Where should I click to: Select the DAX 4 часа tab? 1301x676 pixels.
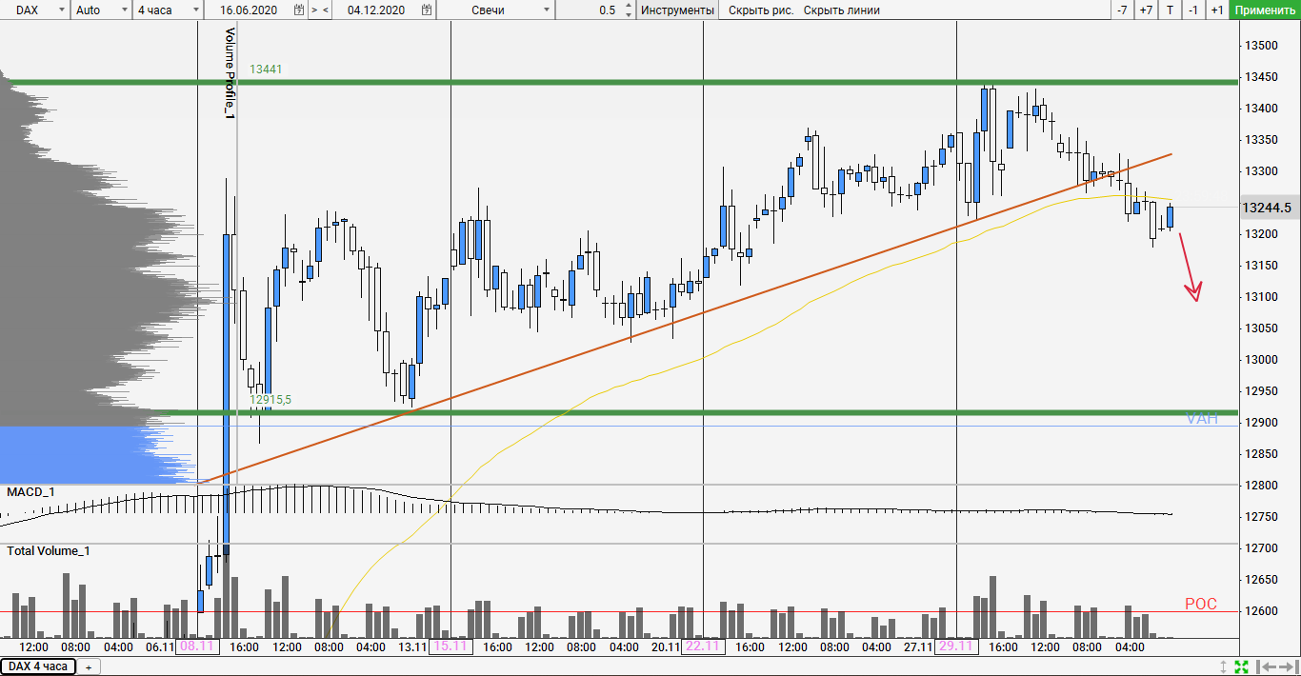pos(38,666)
